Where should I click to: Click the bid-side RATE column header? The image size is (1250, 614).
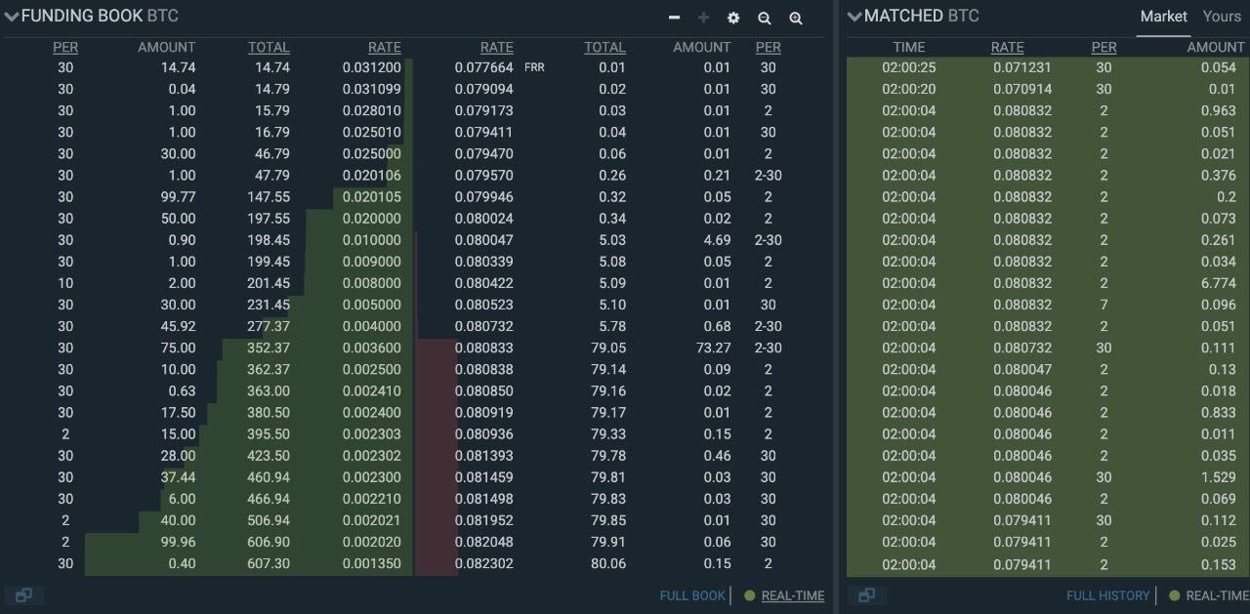384,47
